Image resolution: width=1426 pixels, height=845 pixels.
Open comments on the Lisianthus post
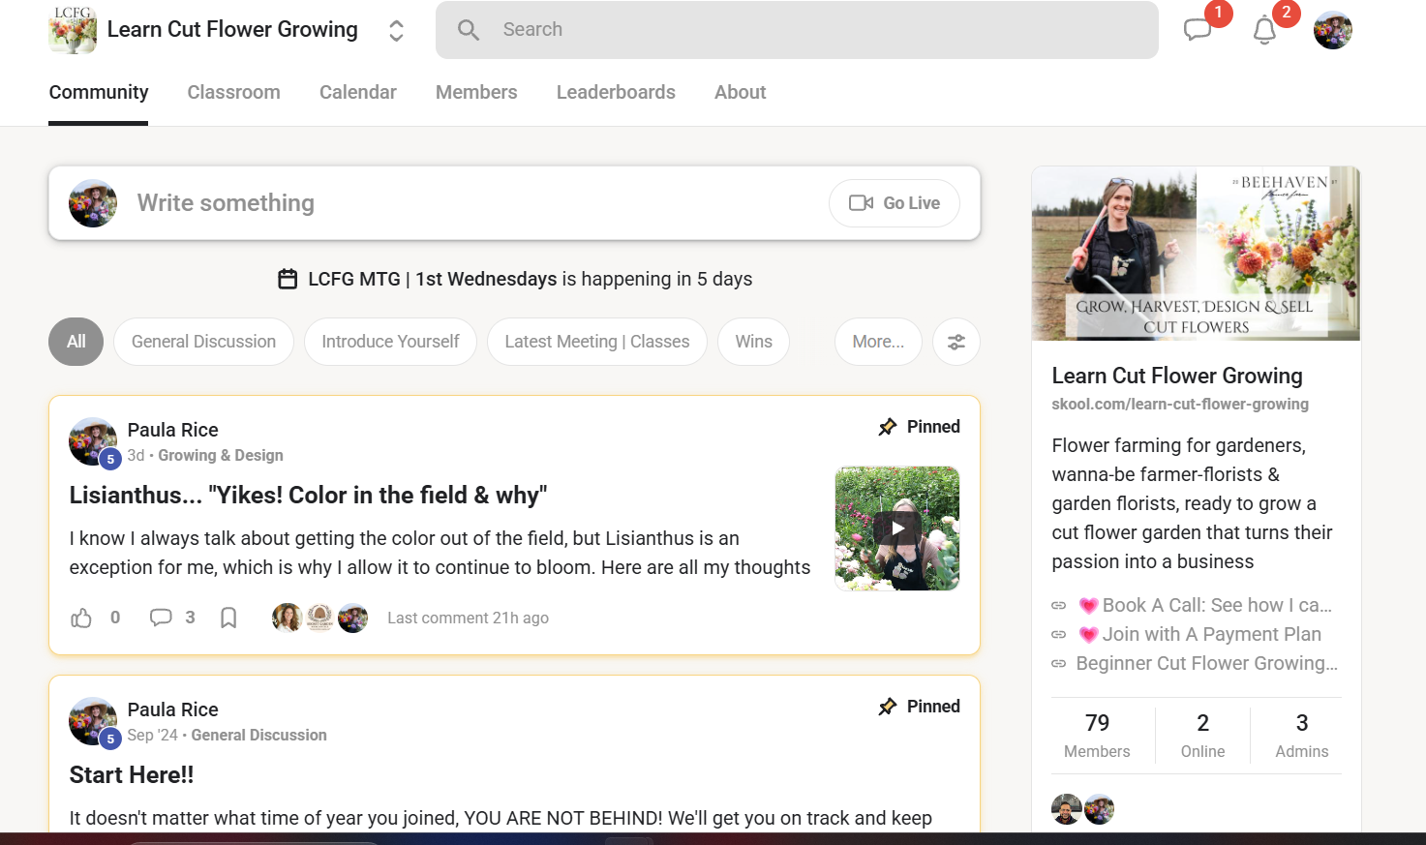coord(161,618)
